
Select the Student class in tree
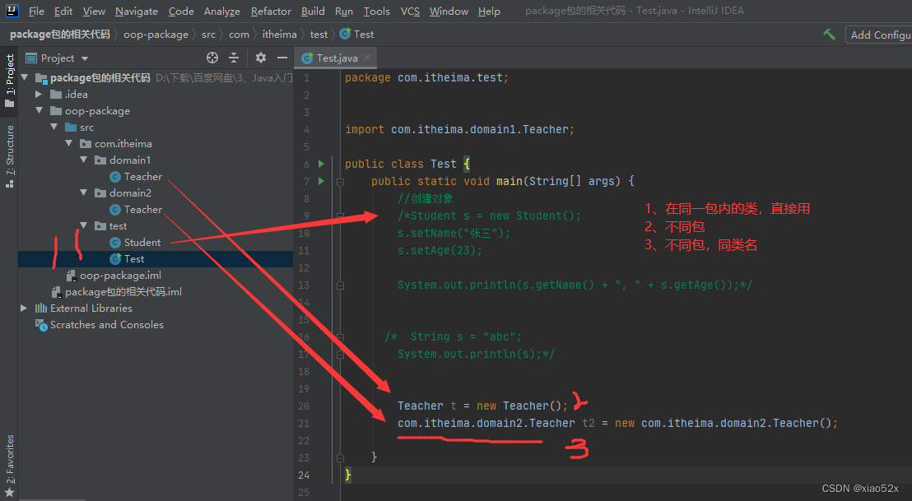point(142,243)
